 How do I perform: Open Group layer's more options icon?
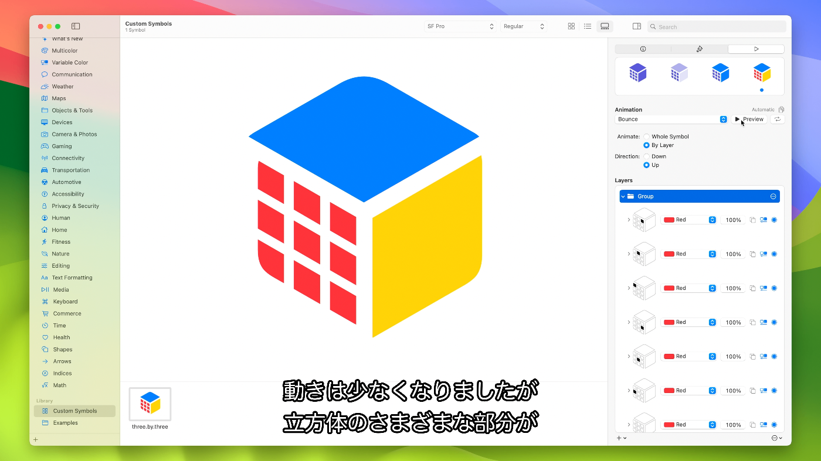[x=773, y=196]
